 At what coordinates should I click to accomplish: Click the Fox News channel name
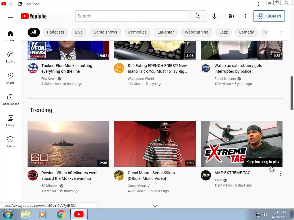point(49,79)
